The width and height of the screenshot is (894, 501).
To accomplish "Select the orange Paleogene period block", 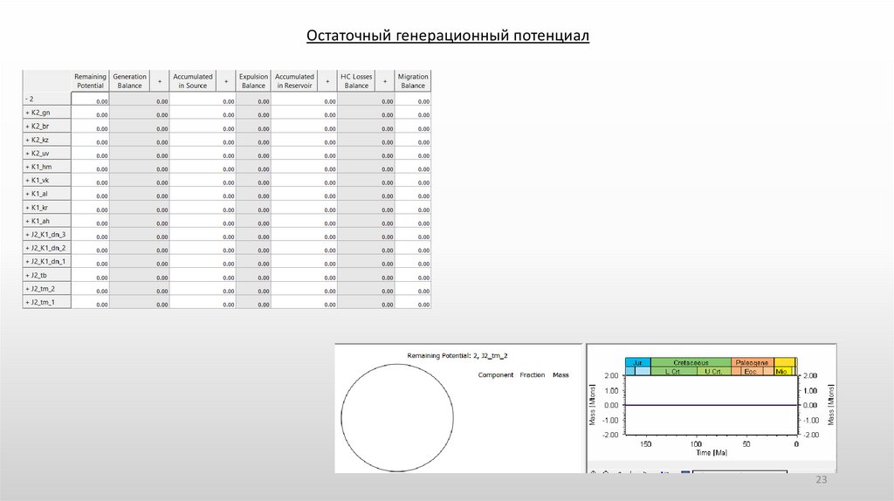I will coord(750,361).
